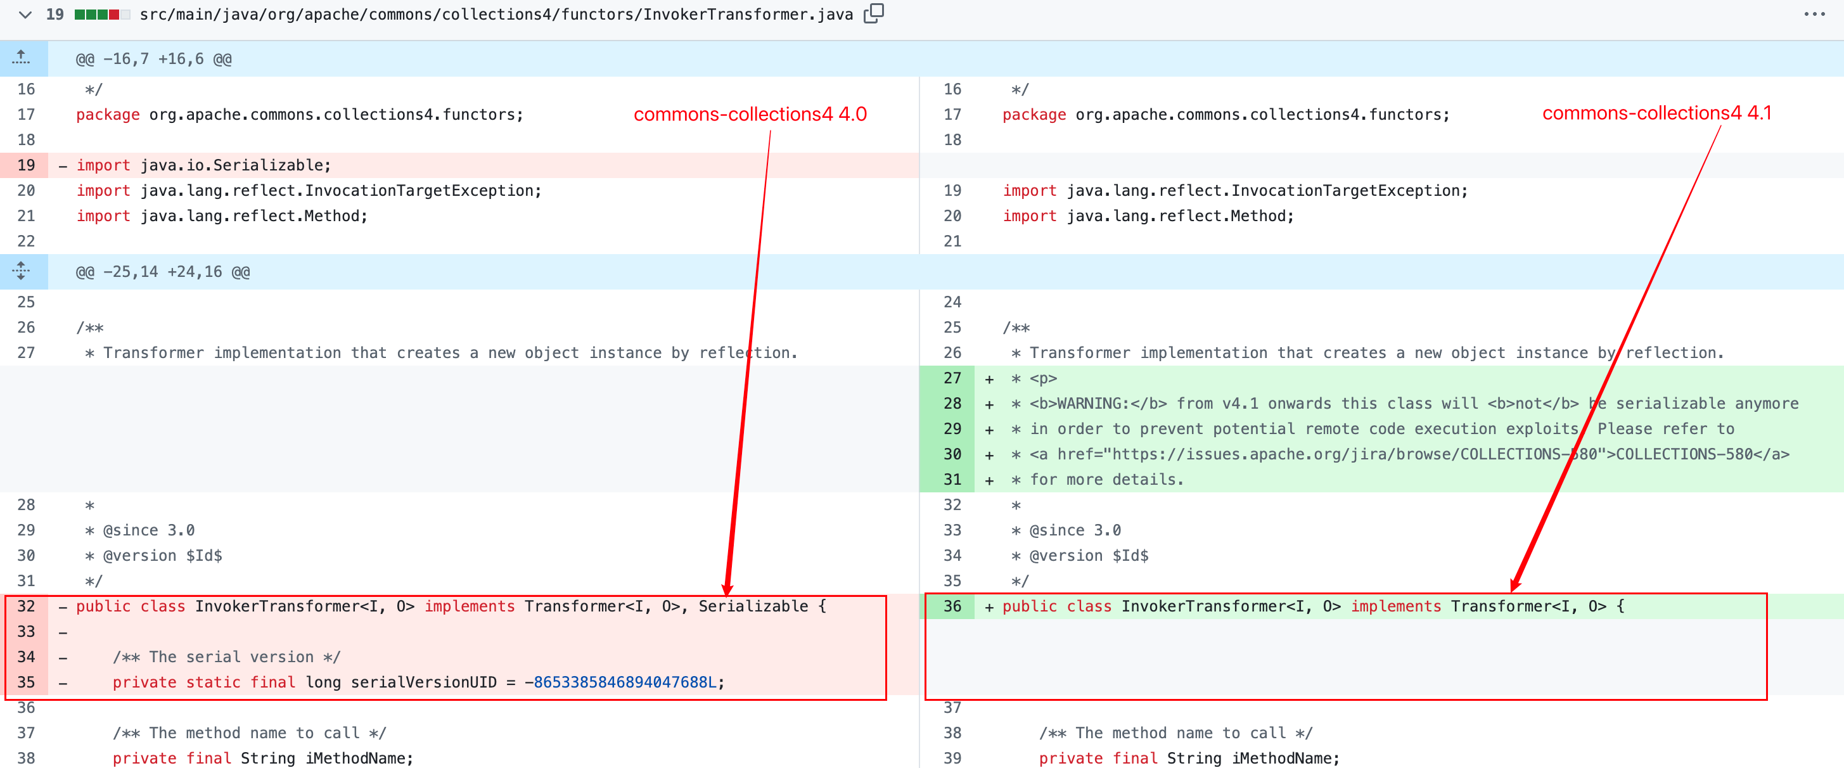This screenshot has width=1844, height=768.
Task: Select removed line number 32 on left
Action: click(x=26, y=606)
